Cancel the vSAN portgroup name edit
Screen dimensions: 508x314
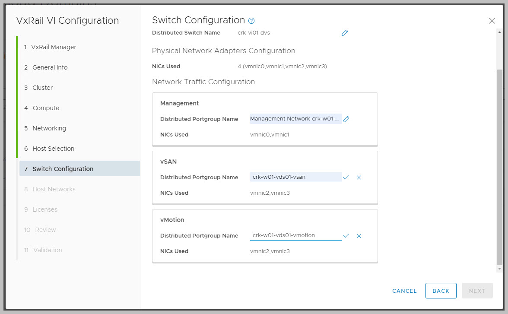359,178
